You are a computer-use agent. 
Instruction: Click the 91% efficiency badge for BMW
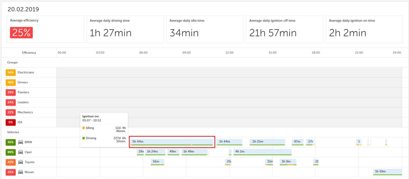[10, 142]
